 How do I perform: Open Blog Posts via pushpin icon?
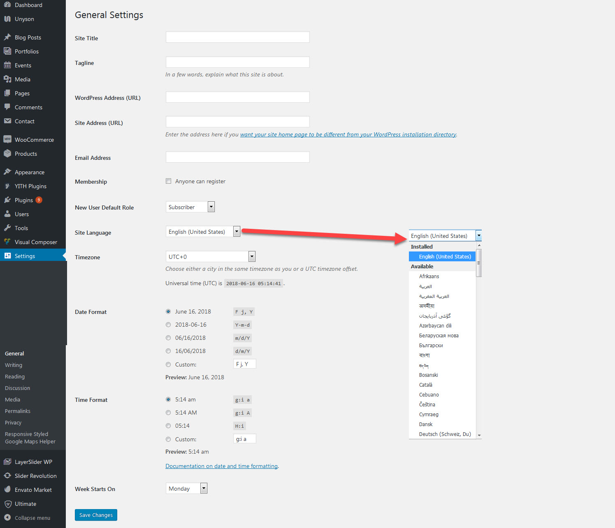point(7,37)
